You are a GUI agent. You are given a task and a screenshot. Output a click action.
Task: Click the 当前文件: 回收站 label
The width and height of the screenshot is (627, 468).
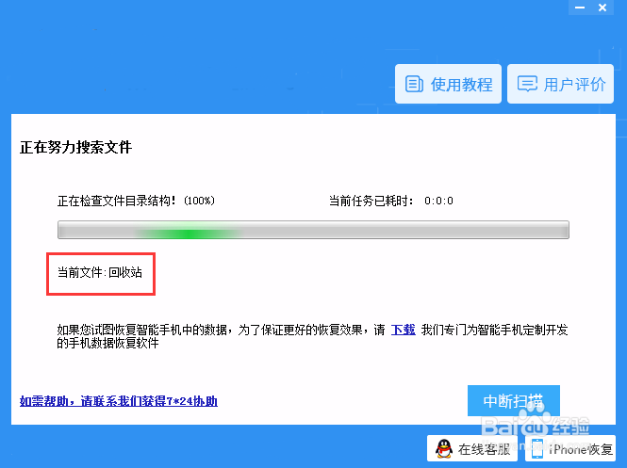100,272
